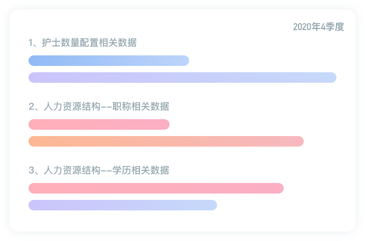This screenshot has height=241, width=365.
Task: Click the first bar under section 3 heading
Action: (156, 188)
